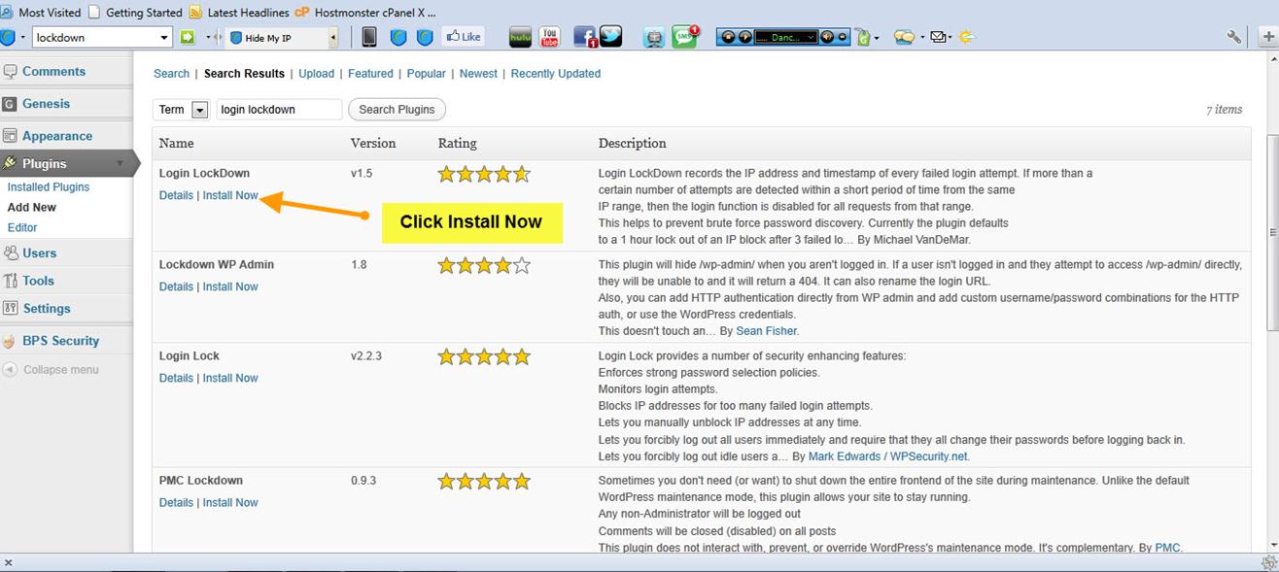Expand the Term search type dropdown
This screenshot has width=1279, height=572.
pyautogui.click(x=200, y=111)
